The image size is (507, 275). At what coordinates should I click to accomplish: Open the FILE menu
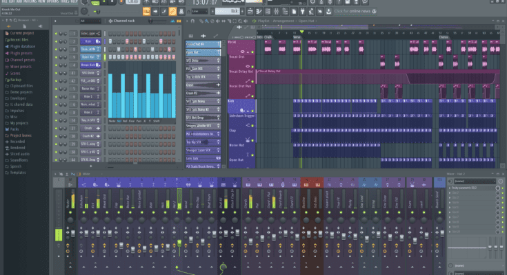coord(4,2)
